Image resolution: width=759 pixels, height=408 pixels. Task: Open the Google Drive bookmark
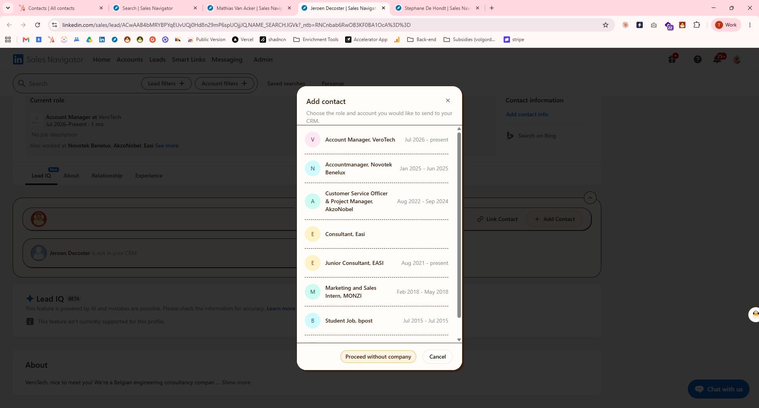point(89,40)
